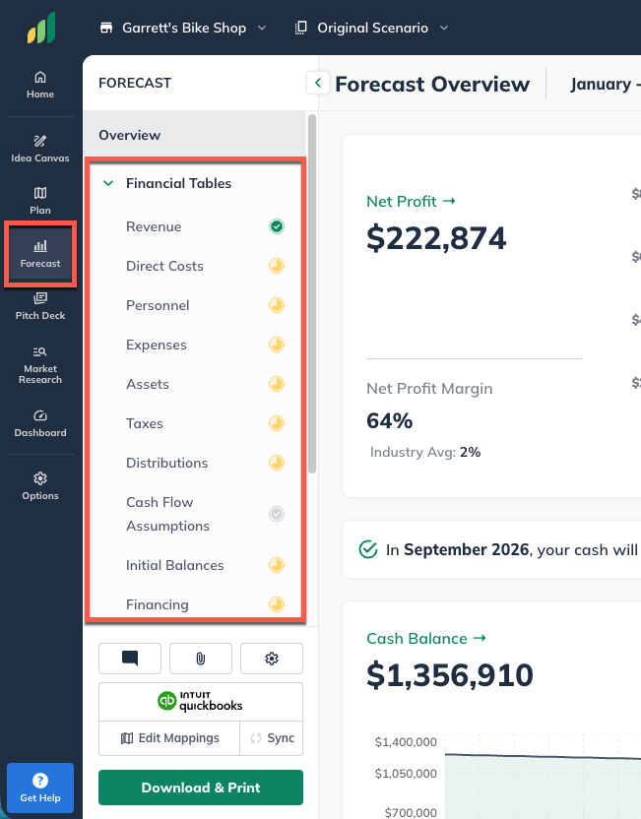Click the $1,356,910 cash balance value
Viewport: 641px width, 819px height.
(x=450, y=675)
